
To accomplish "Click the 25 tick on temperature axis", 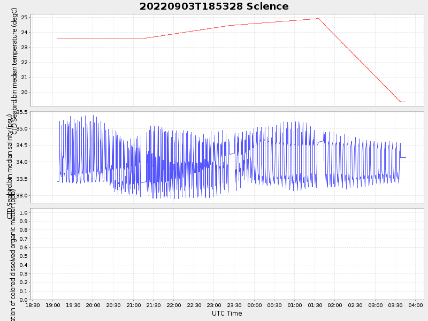I will (25, 18).
